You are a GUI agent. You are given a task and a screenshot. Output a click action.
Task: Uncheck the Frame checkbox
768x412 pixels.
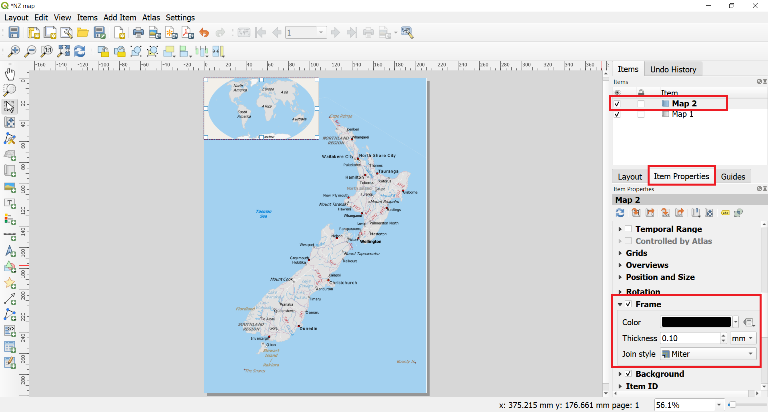point(628,304)
